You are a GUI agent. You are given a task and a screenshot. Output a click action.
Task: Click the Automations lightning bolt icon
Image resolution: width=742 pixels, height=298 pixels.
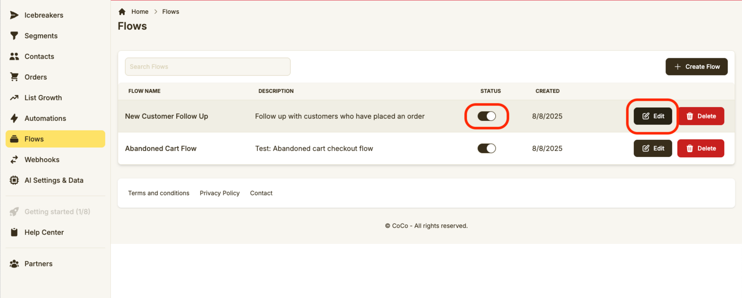pos(14,118)
